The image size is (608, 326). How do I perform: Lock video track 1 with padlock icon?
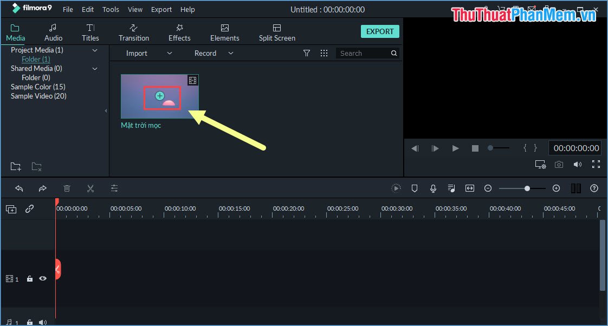click(29, 278)
